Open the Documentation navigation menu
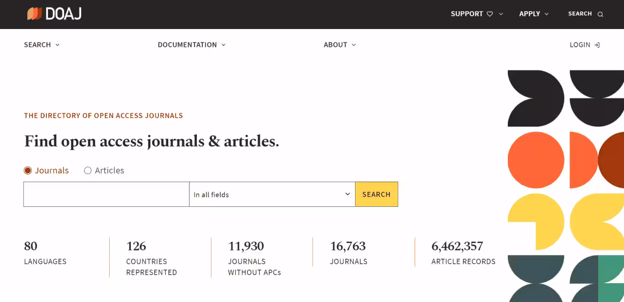 tap(192, 45)
